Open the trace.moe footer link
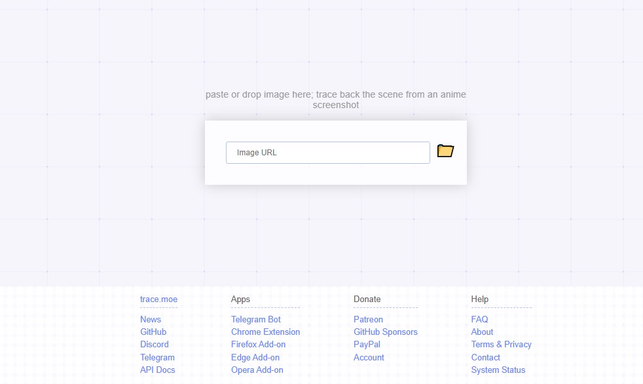This screenshot has height=384, width=643. click(158, 299)
